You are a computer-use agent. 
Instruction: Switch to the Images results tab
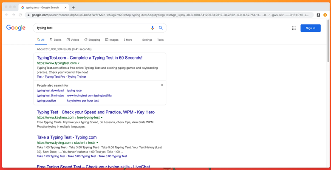[112, 40]
